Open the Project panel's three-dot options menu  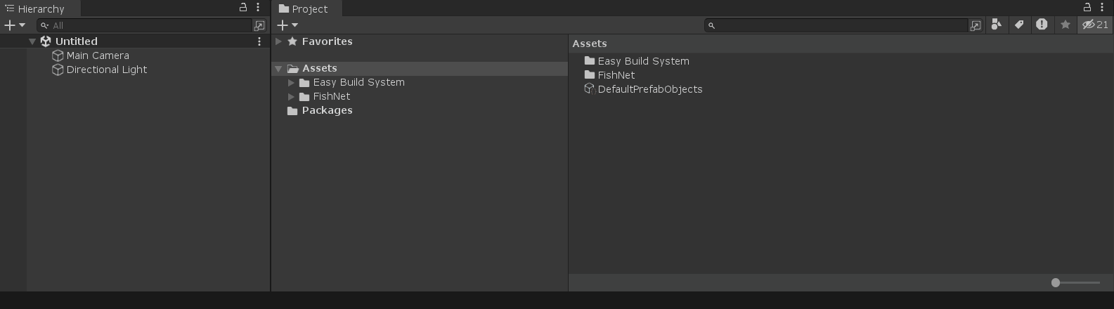(x=1101, y=8)
